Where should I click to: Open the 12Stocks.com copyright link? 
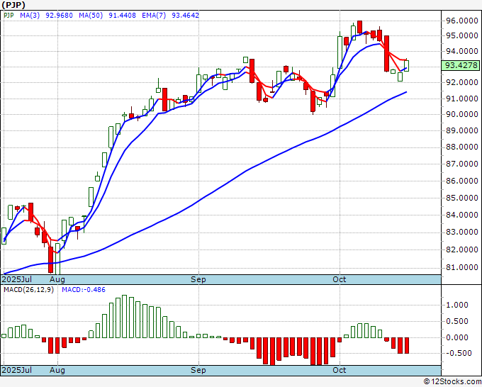[x=452, y=381]
